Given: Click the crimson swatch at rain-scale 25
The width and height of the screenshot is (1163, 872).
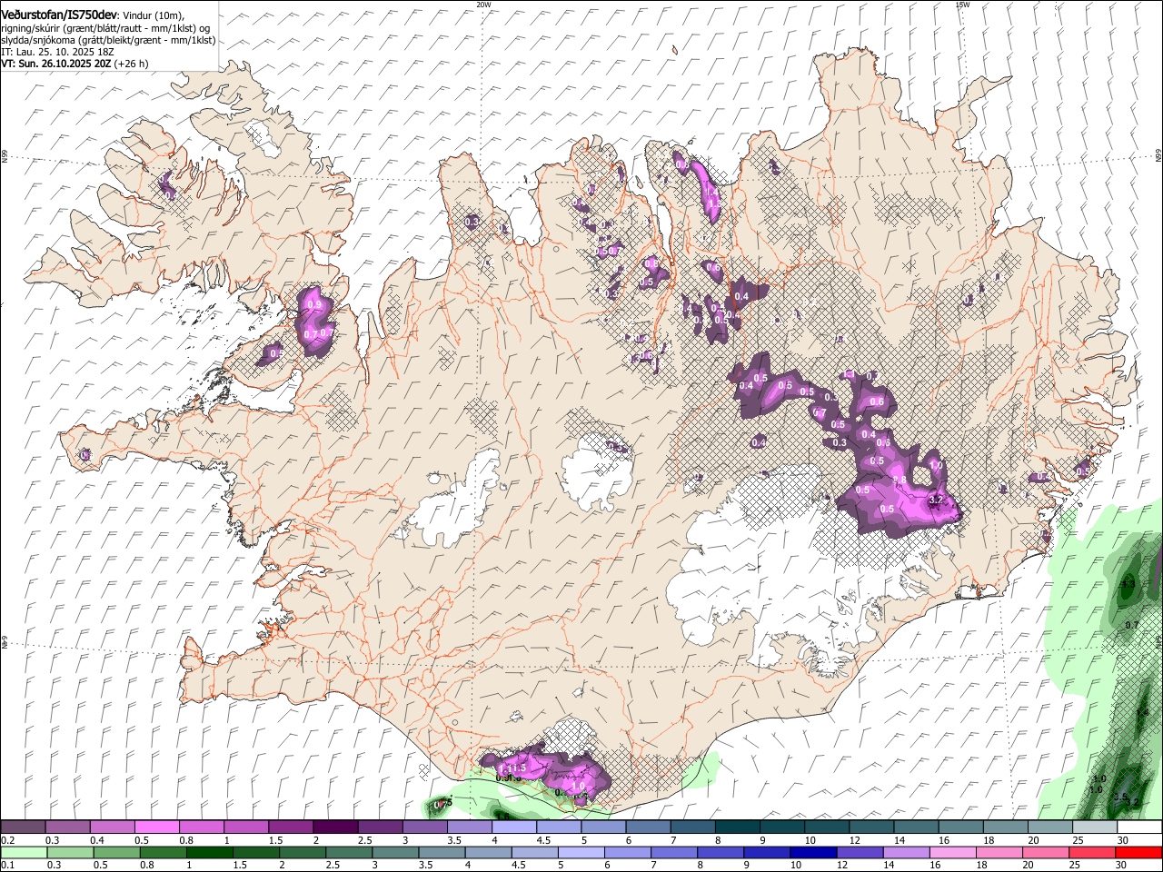Looking at the screenshot, I should pyautogui.click(x=1092, y=852).
